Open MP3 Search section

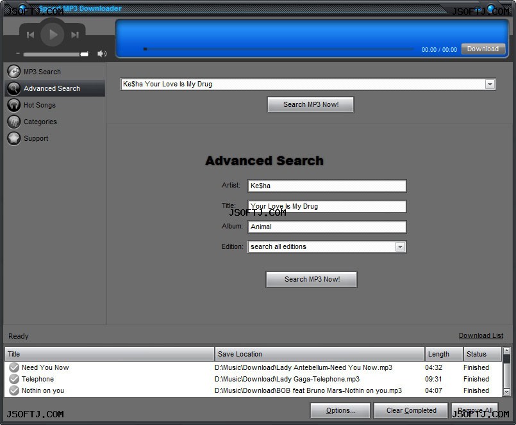click(x=55, y=72)
